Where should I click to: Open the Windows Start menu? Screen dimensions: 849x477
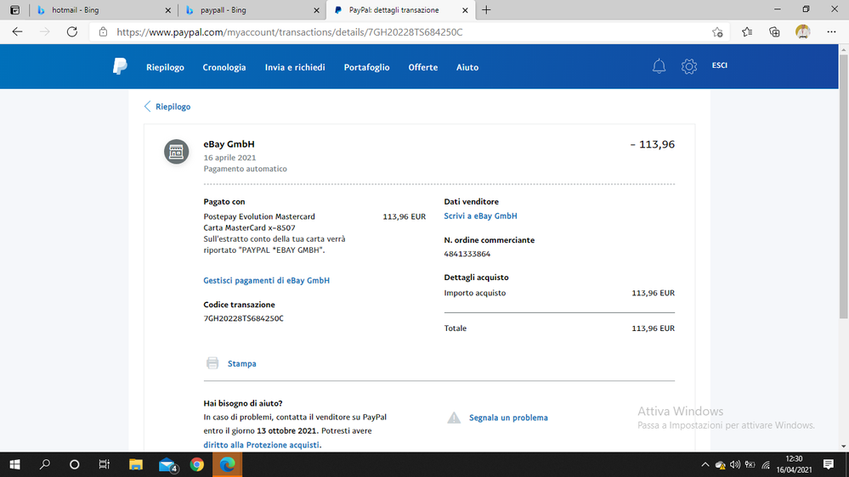14,464
